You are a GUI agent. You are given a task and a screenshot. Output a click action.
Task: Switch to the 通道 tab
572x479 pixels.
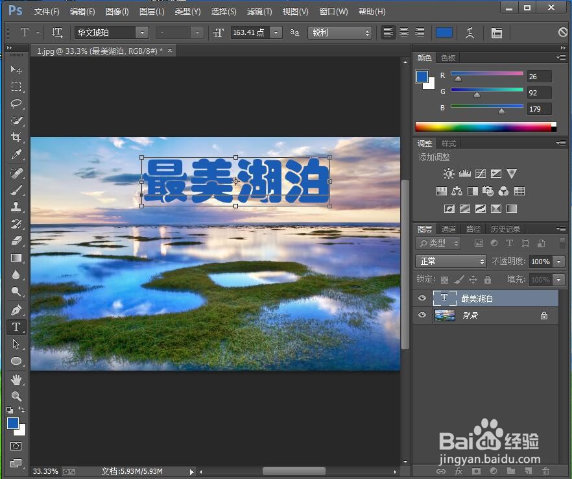coord(448,228)
